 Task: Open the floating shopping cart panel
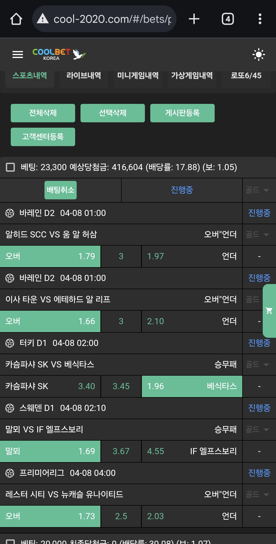[x=269, y=311]
